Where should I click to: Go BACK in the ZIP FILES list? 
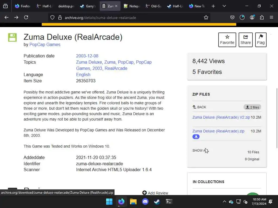(199, 107)
